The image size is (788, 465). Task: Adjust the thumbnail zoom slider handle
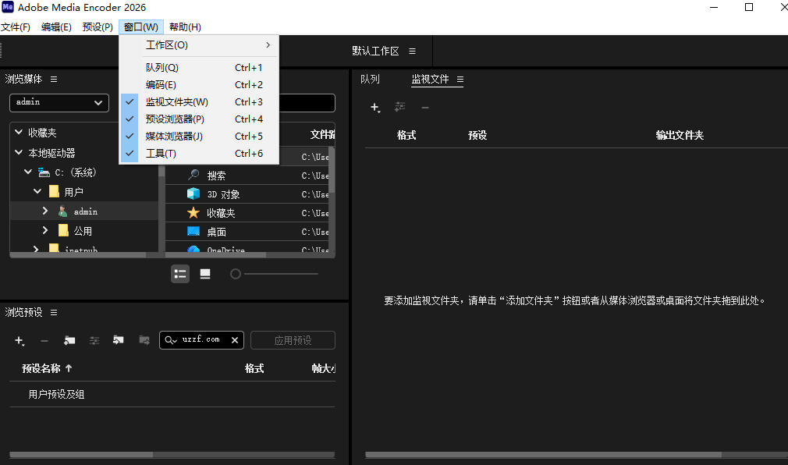235,274
